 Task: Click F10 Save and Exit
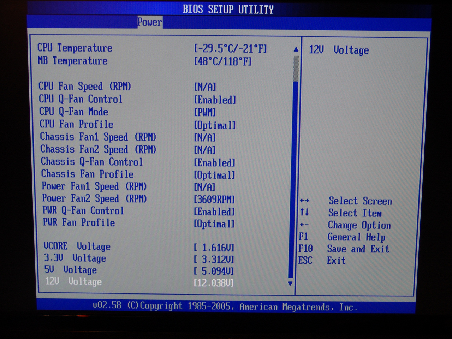344,249
